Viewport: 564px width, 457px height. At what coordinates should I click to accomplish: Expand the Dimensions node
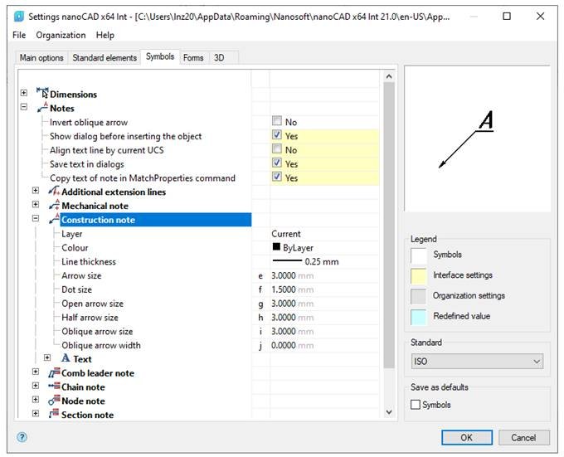click(24, 93)
